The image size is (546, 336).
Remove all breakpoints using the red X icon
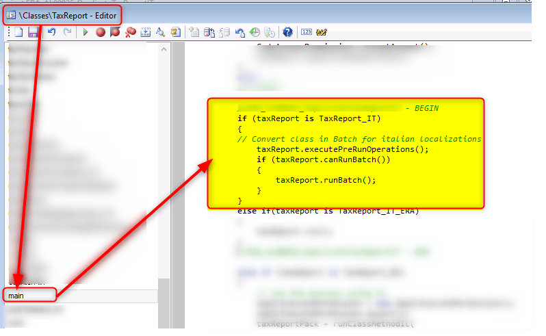pyautogui.click(x=130, y=32)
